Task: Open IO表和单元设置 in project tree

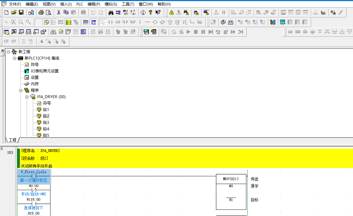Action: point(45,71)
